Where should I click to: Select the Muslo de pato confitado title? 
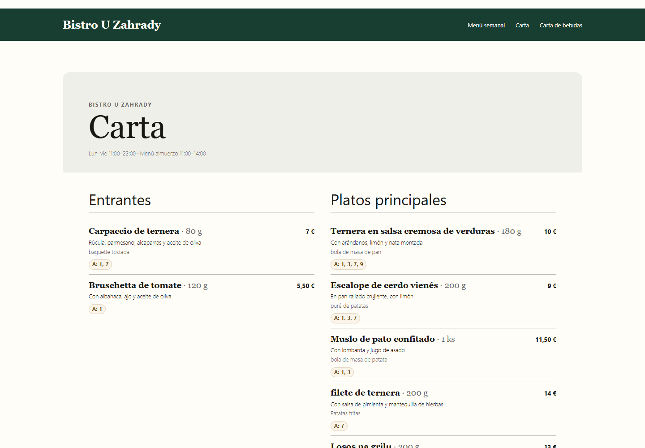383,339
